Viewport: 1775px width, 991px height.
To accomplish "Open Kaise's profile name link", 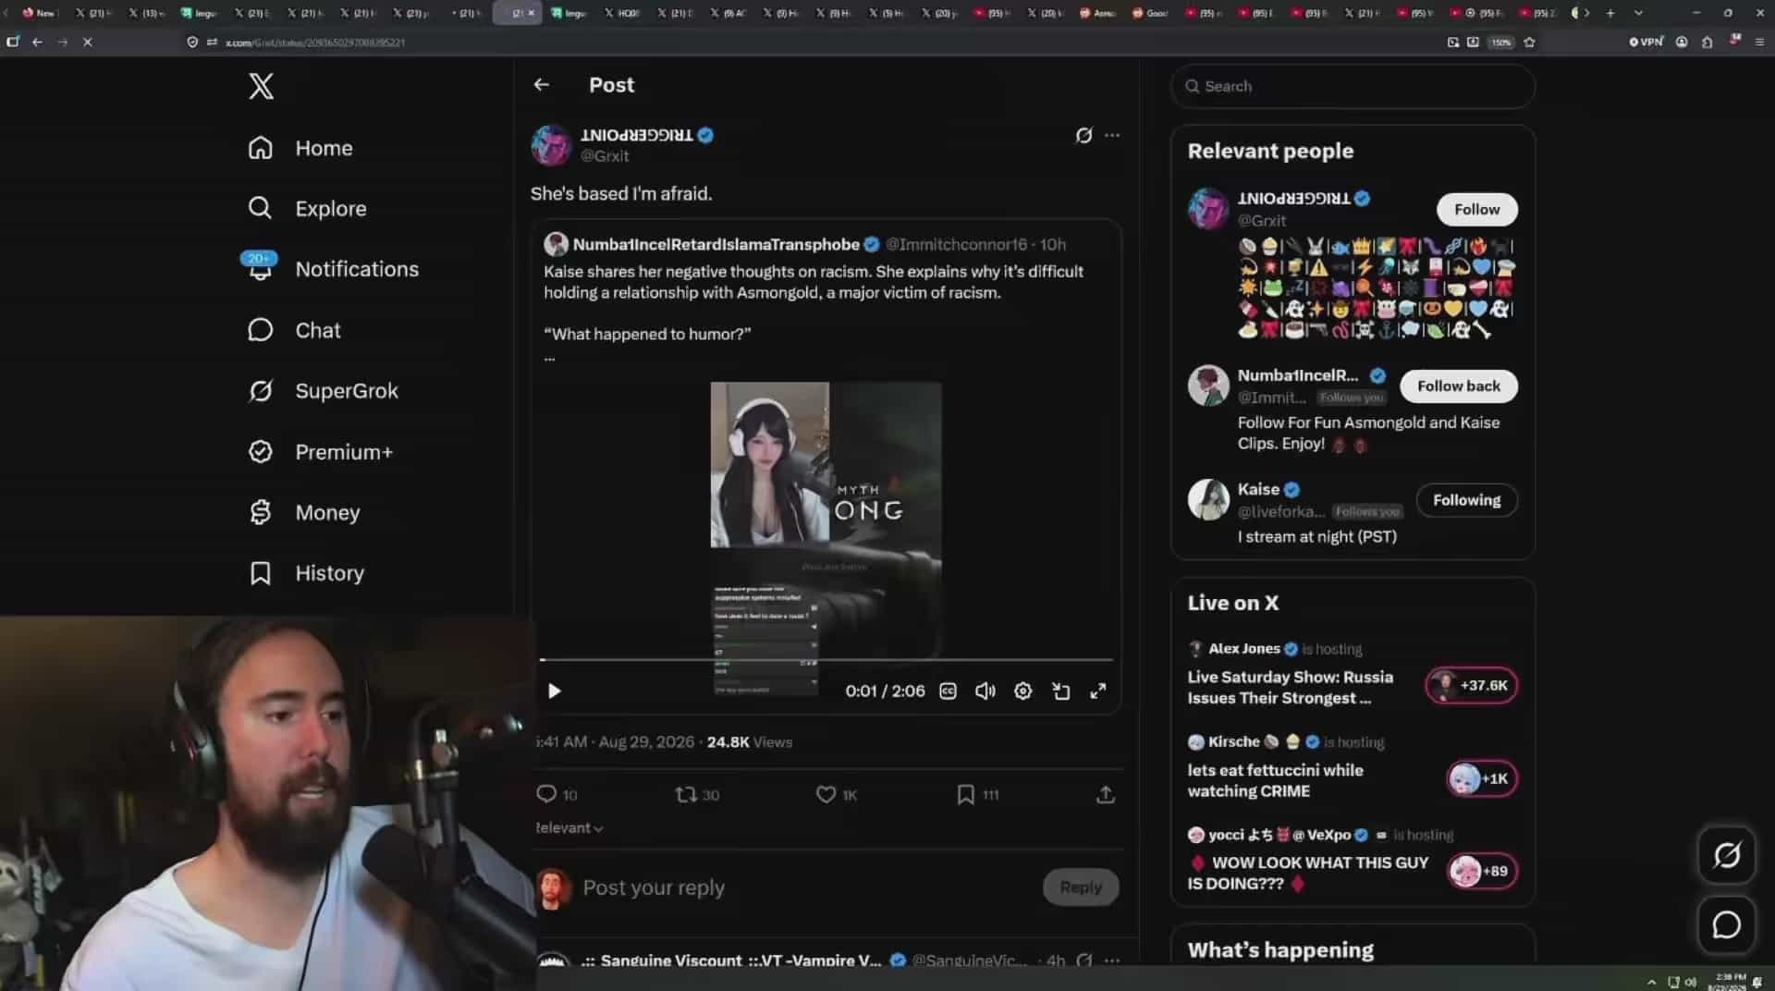I will tap(1258, 490).
